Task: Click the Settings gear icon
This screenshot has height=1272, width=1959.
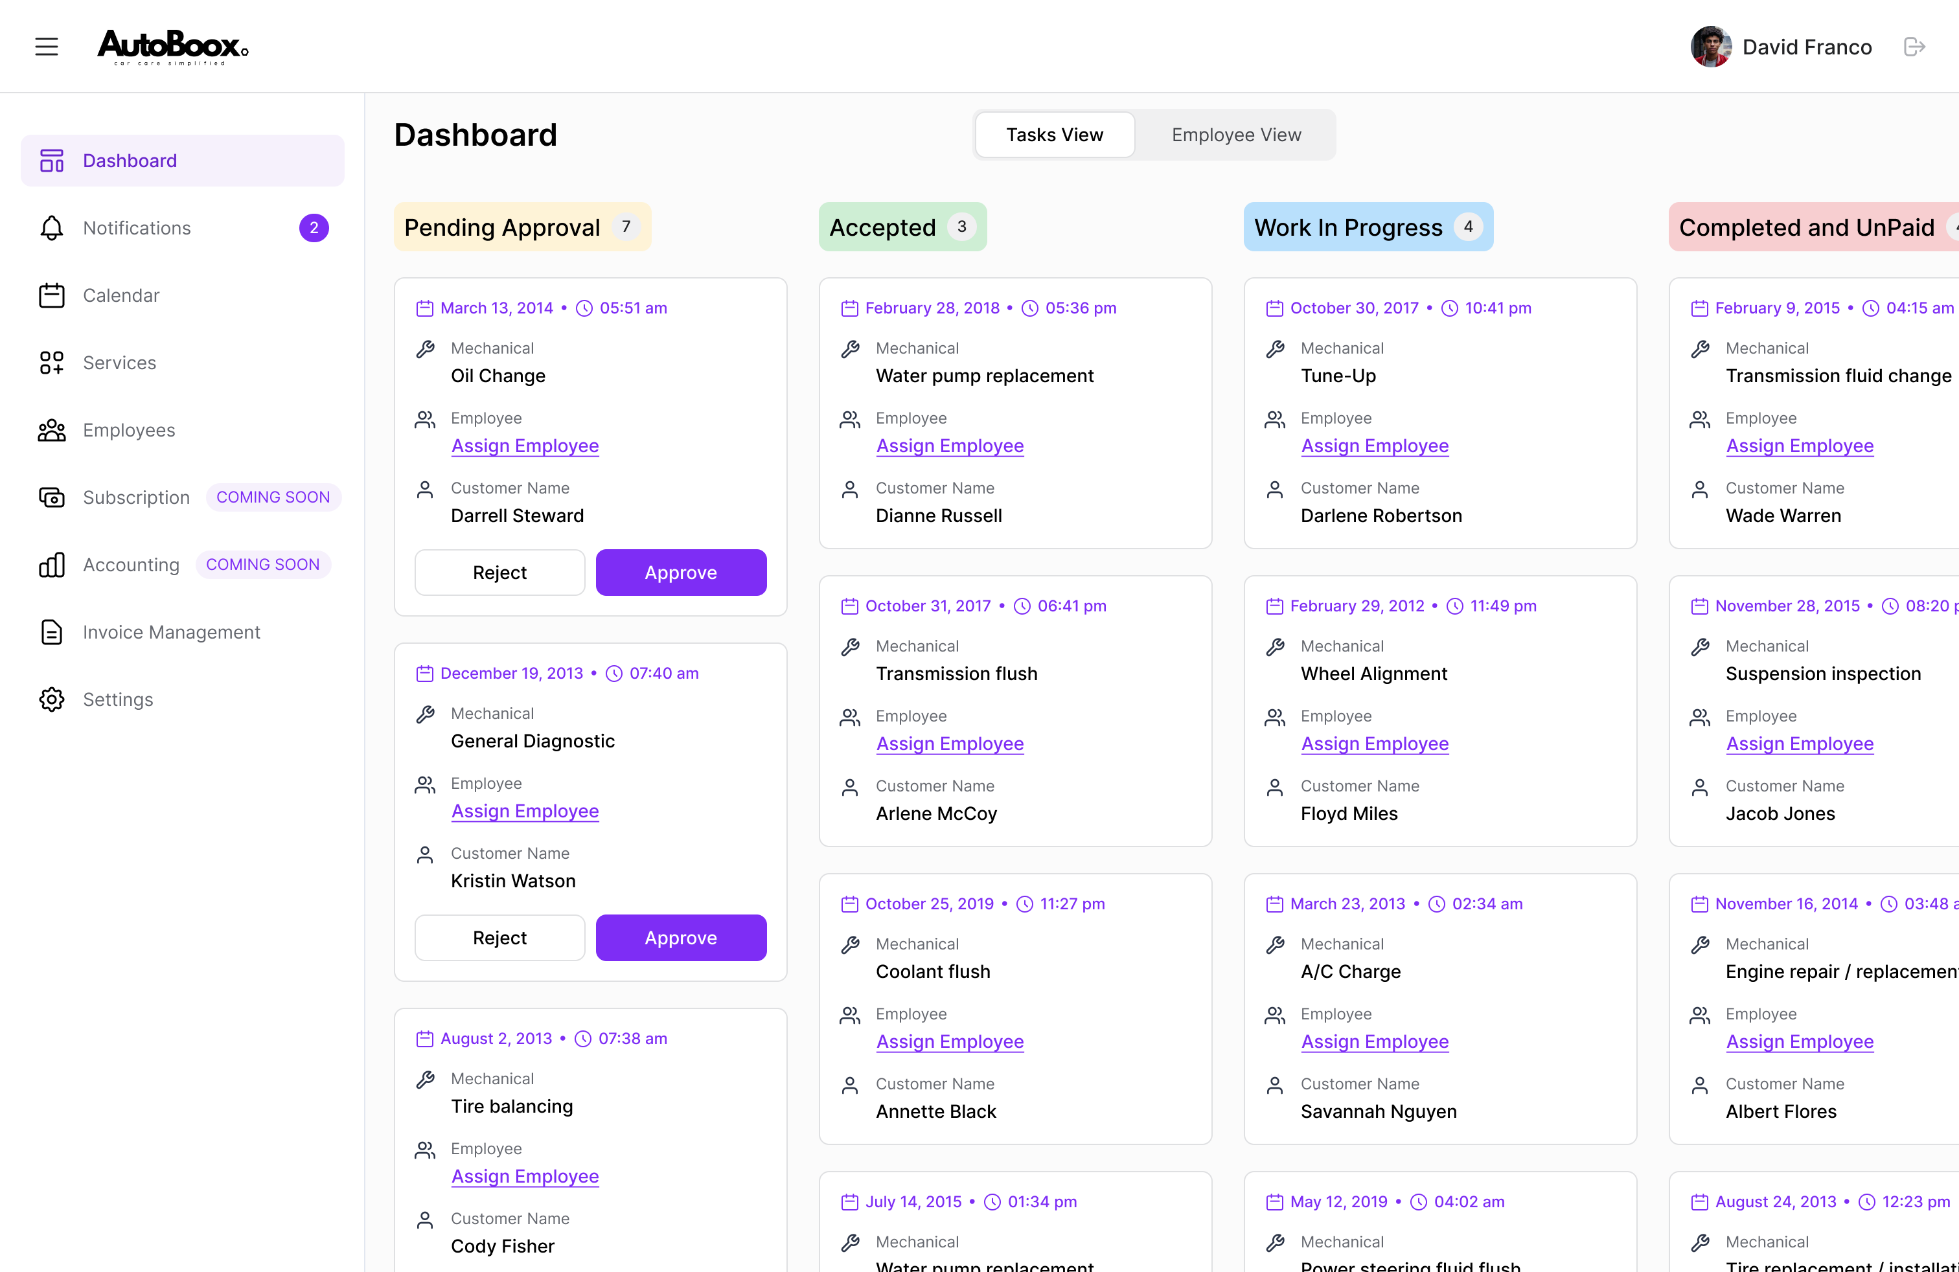Action: tap(52, 700)
